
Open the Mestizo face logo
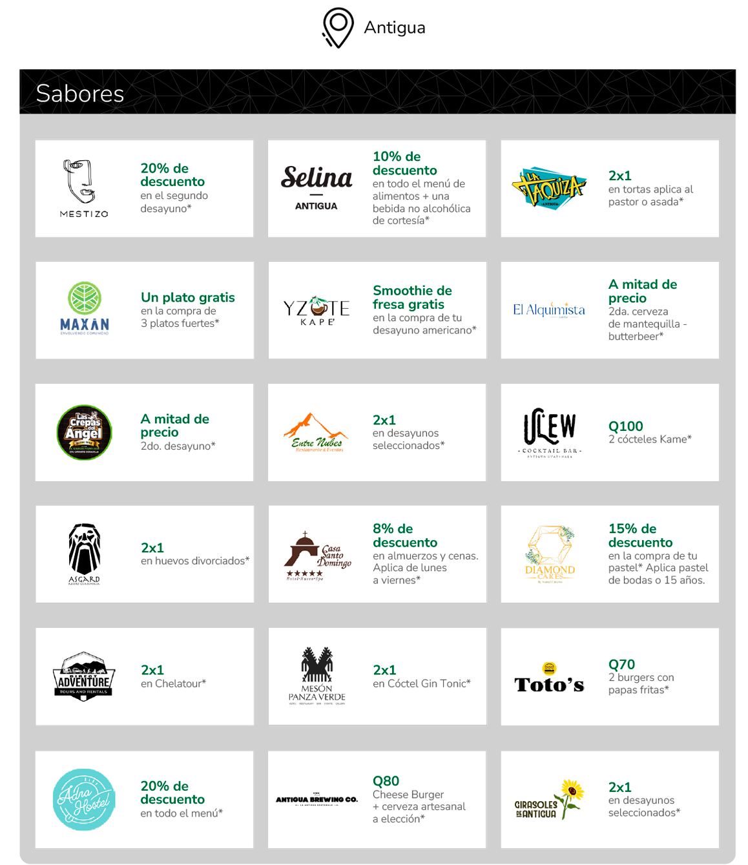tap(84, 188)
